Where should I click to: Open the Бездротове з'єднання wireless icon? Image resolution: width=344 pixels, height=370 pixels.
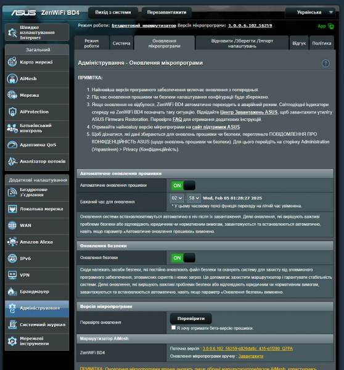point(12,192)
